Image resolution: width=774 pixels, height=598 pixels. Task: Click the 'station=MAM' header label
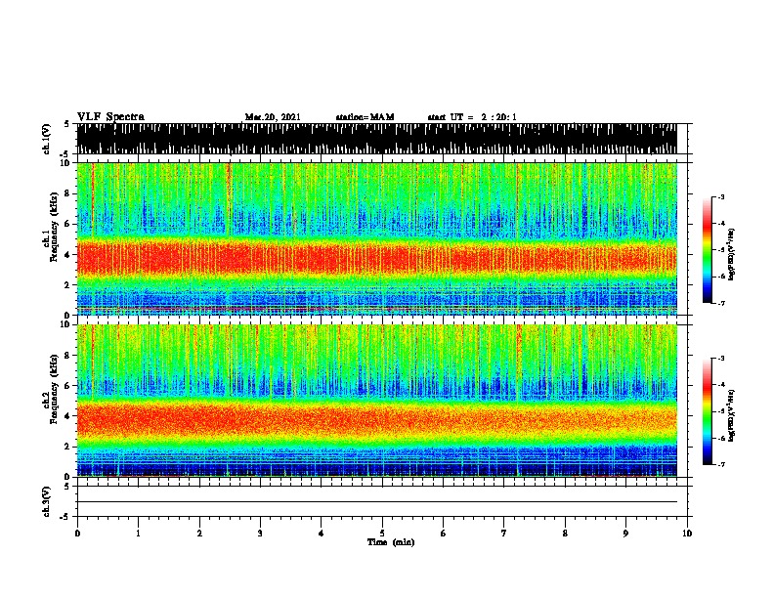(365, 117)
